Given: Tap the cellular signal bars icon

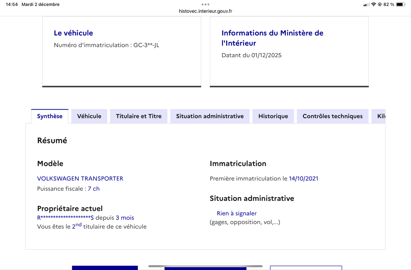Looking at the screenshot, I should point(366,4).
